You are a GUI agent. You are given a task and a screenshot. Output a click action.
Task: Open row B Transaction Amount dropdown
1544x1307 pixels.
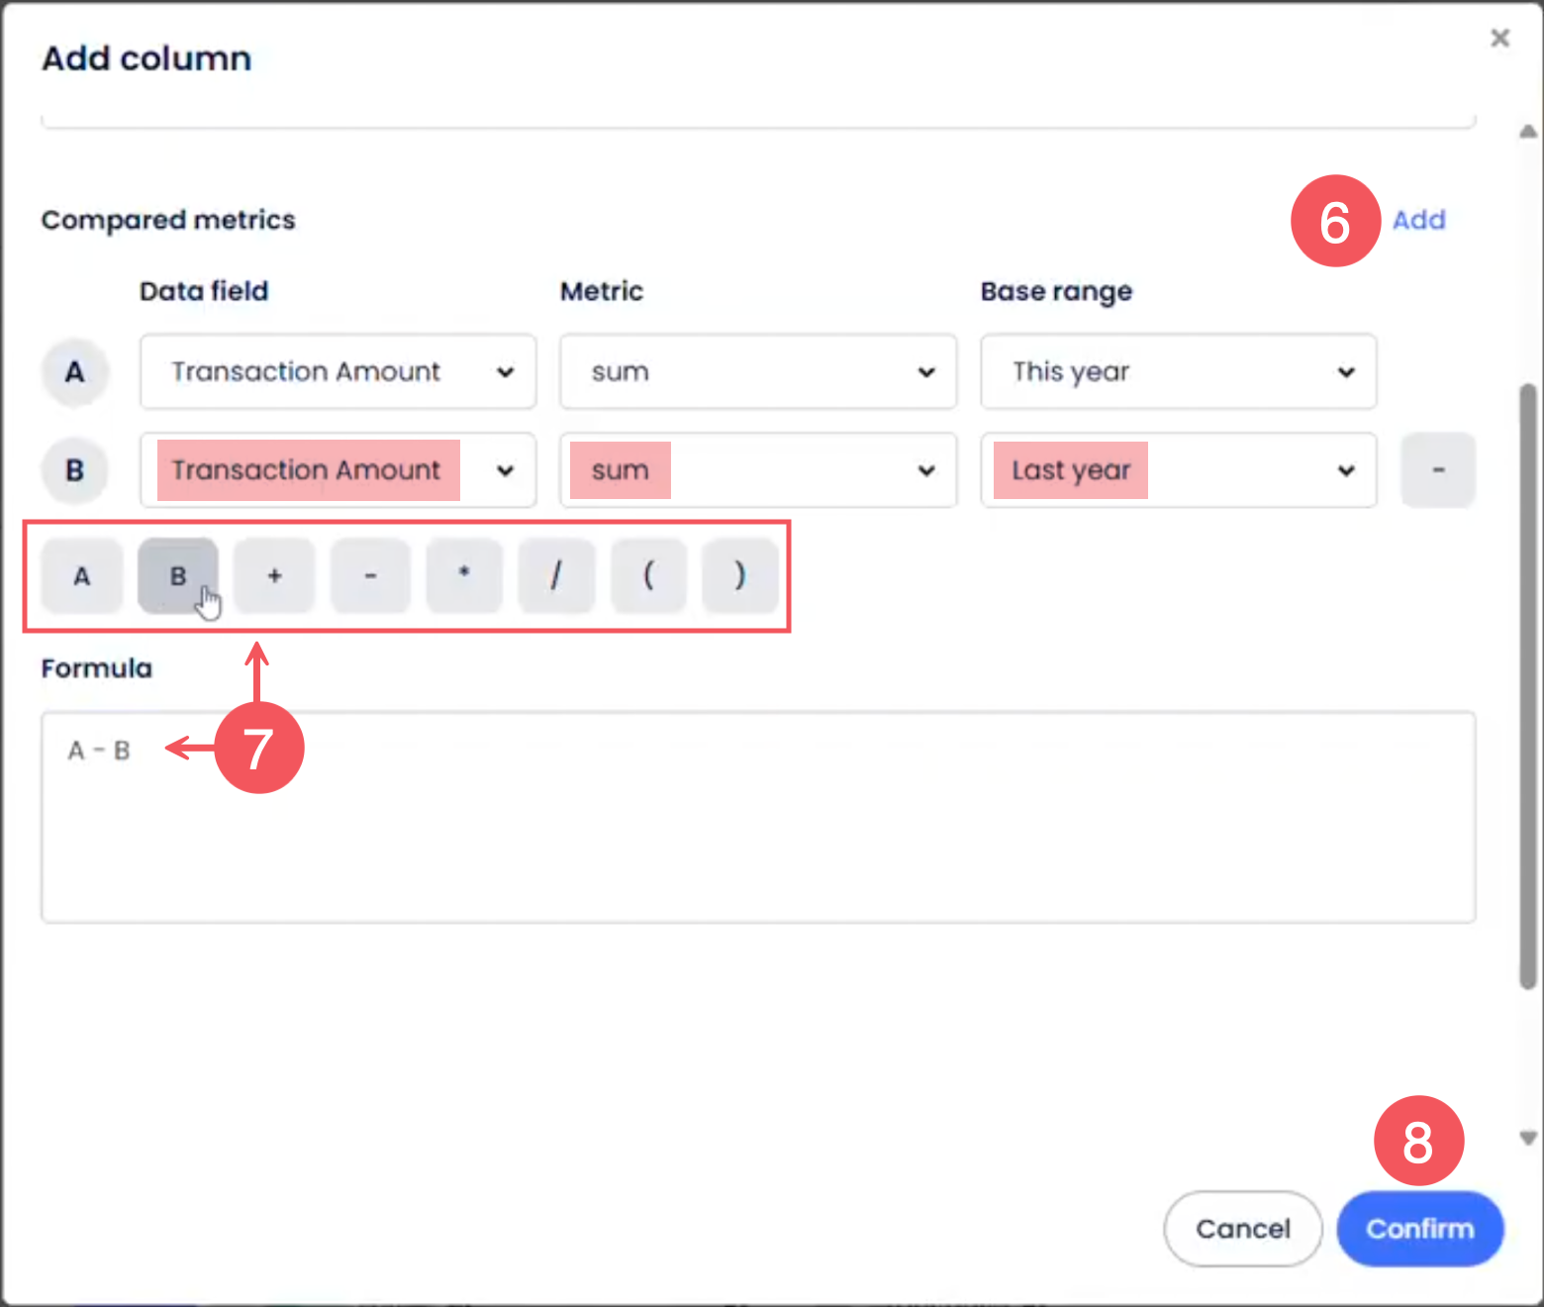pyautogui.click(x=338, y=470)
